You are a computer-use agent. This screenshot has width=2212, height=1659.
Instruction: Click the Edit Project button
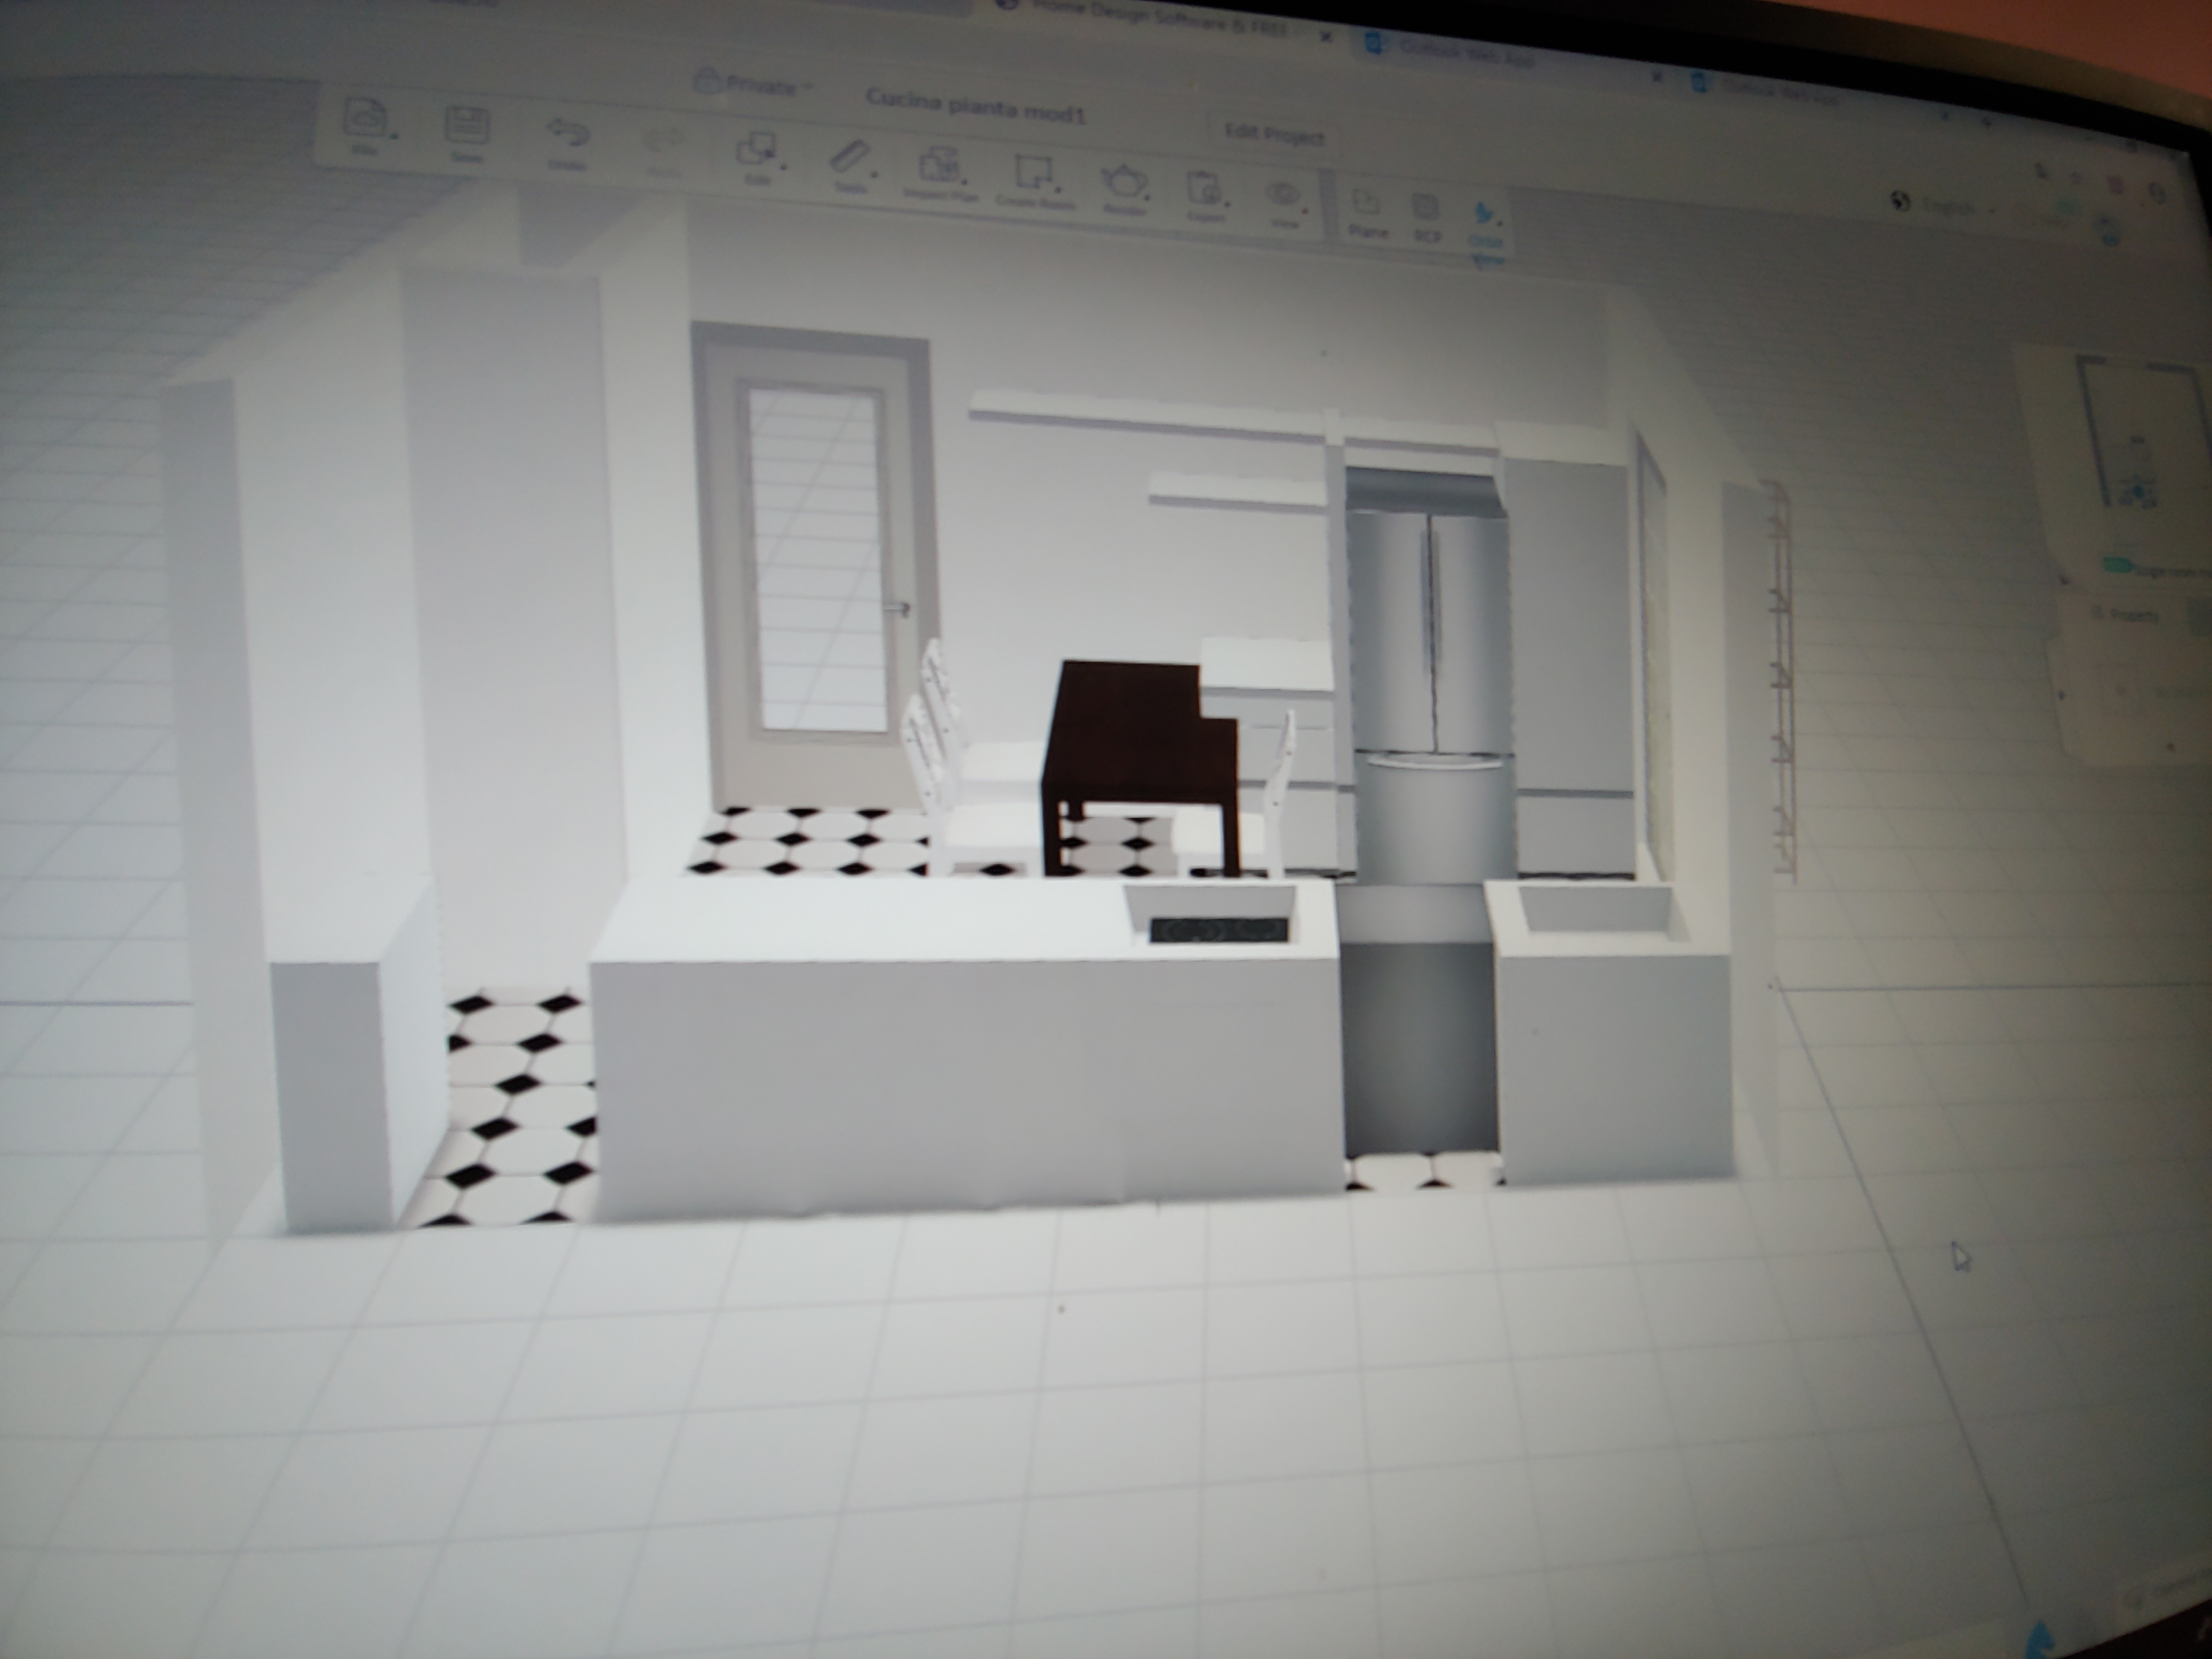[1274, 134]
